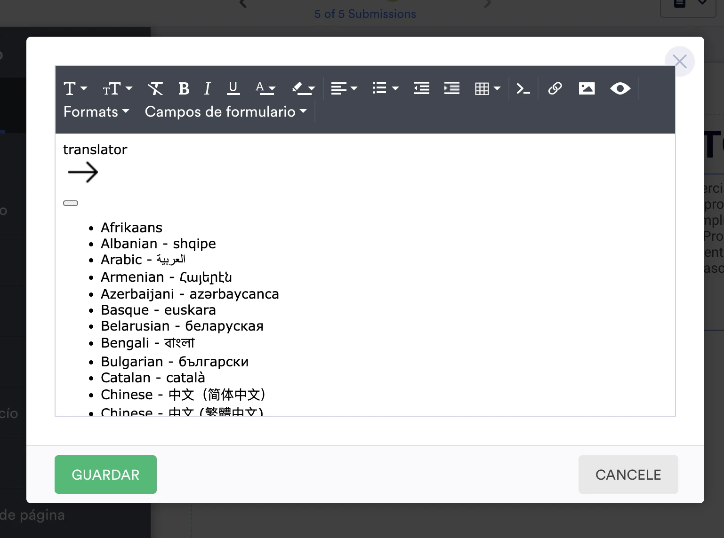Open the background highlight color menu
This screenshot has height=538, width=724.
pos(303,88)
